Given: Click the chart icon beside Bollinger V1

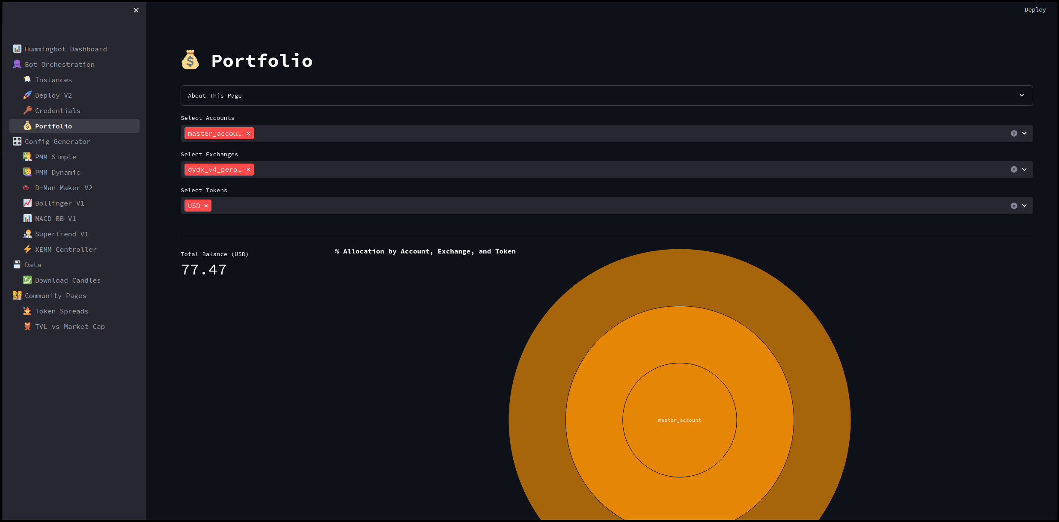Looking at the screenshot, I should (x=27, y=203).
